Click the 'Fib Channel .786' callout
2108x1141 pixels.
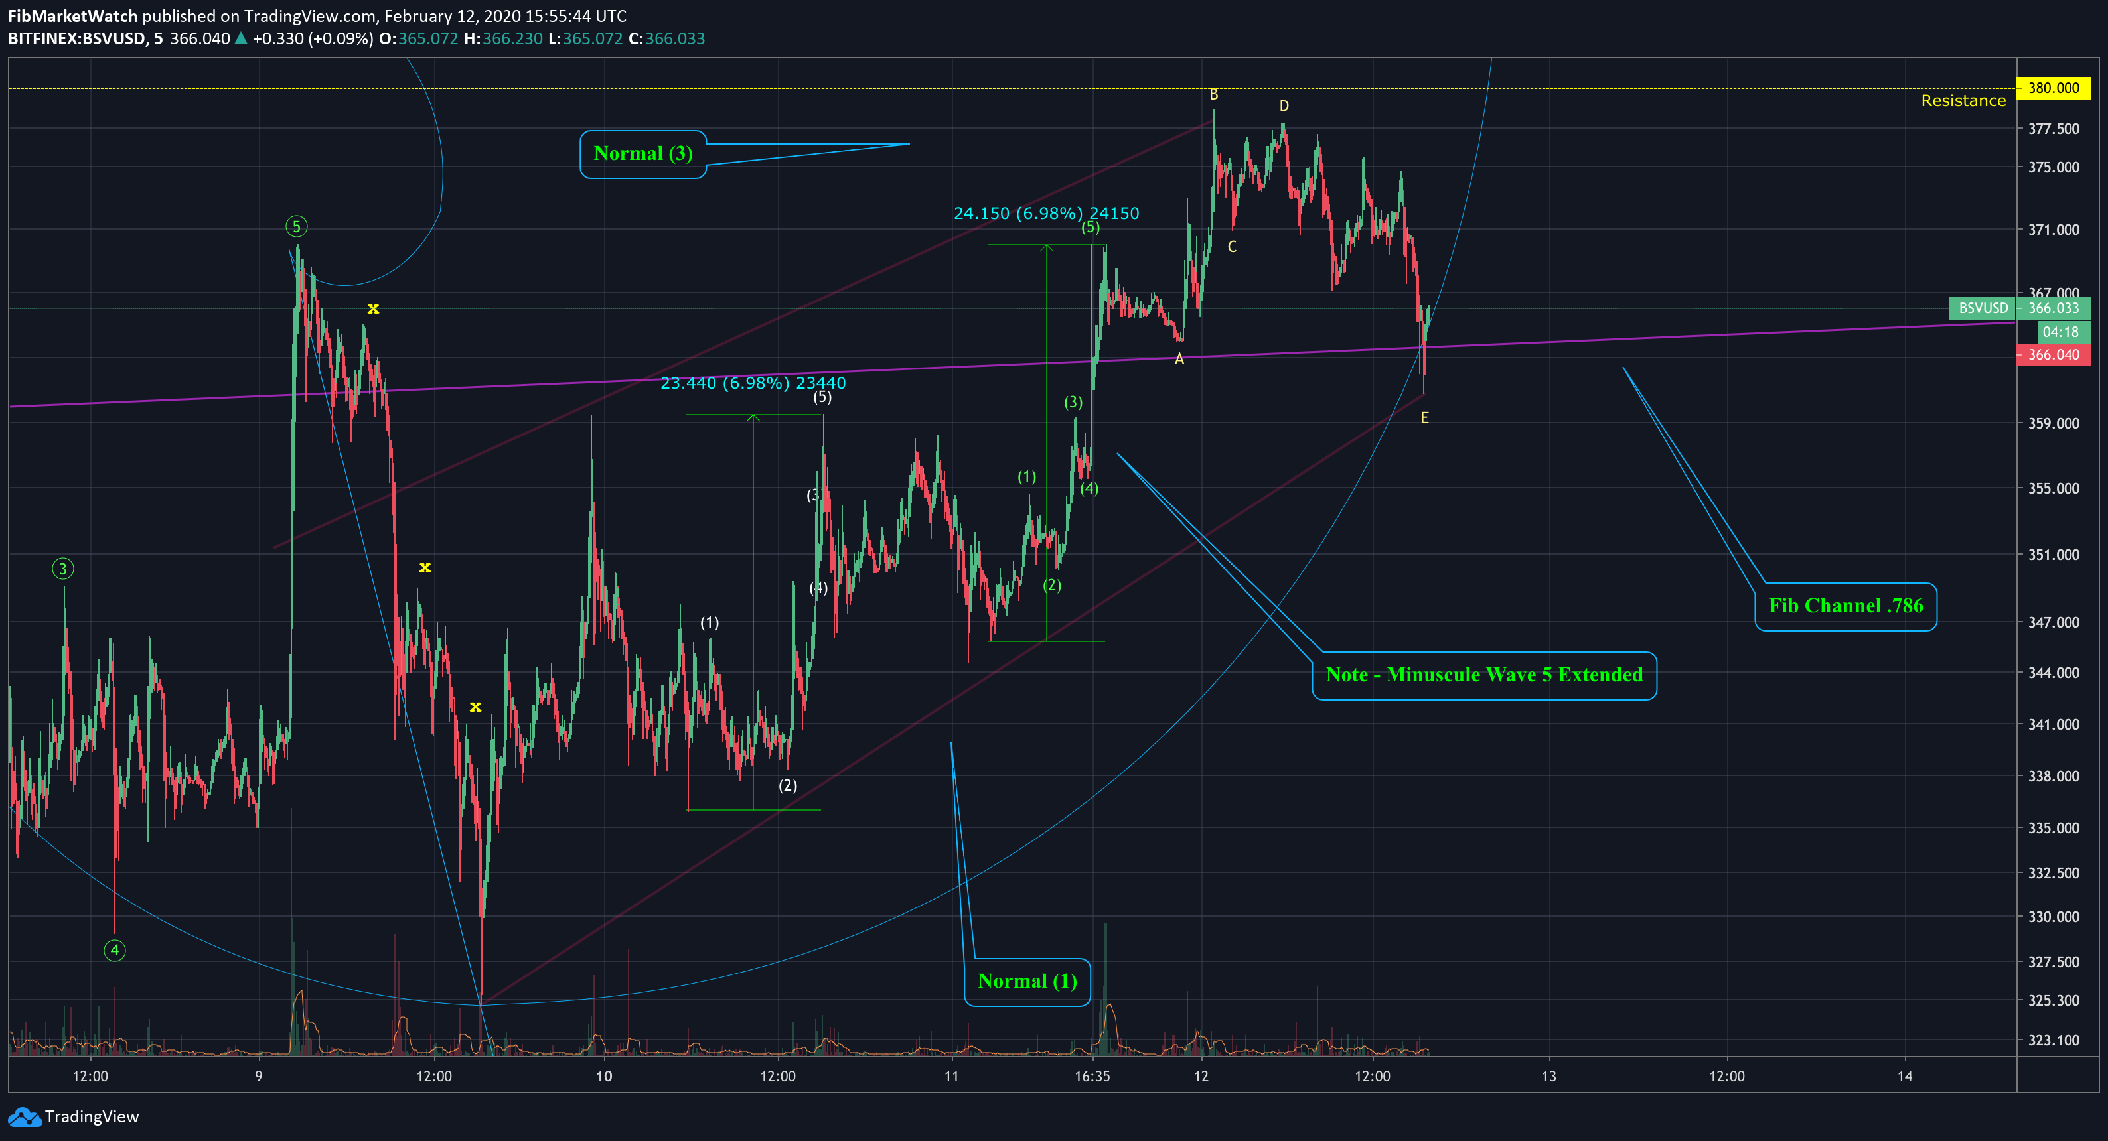pyautogui.click(x=1845, y=606)
